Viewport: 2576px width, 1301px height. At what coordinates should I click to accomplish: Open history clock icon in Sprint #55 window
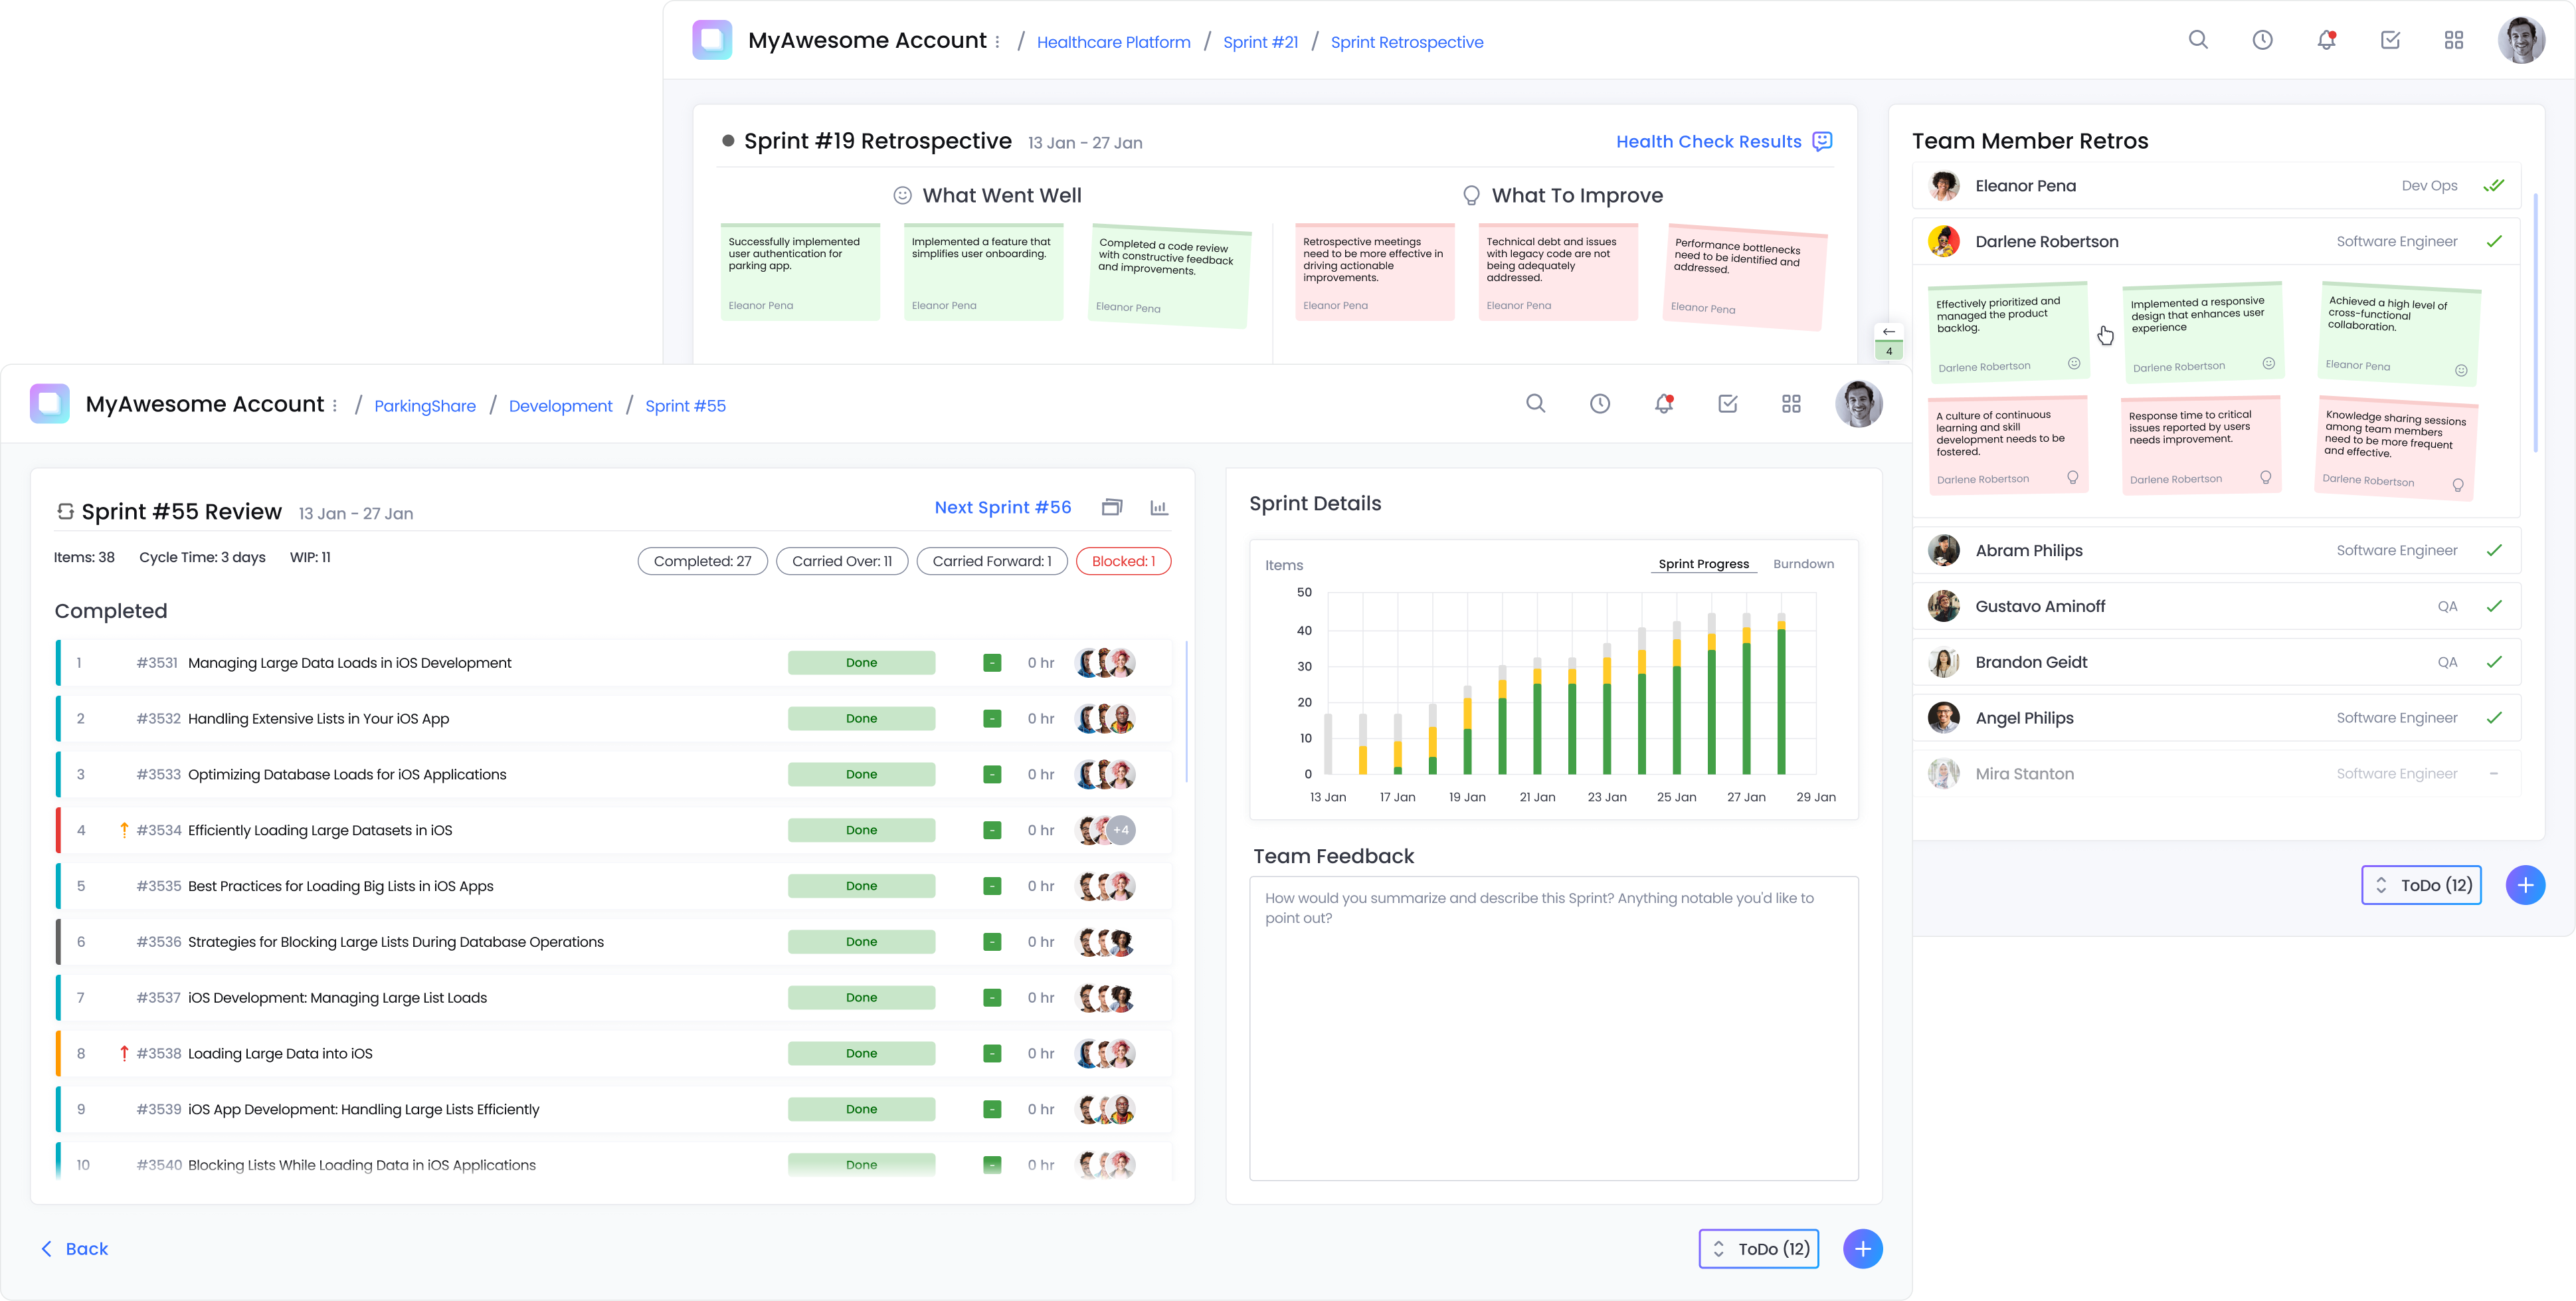tap(1599, 404)
